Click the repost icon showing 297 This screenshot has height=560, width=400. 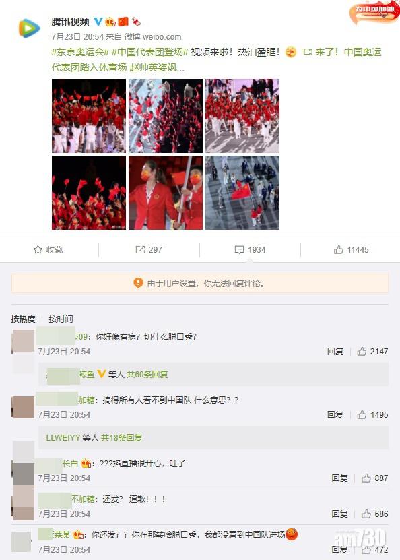tap(140, 249)
